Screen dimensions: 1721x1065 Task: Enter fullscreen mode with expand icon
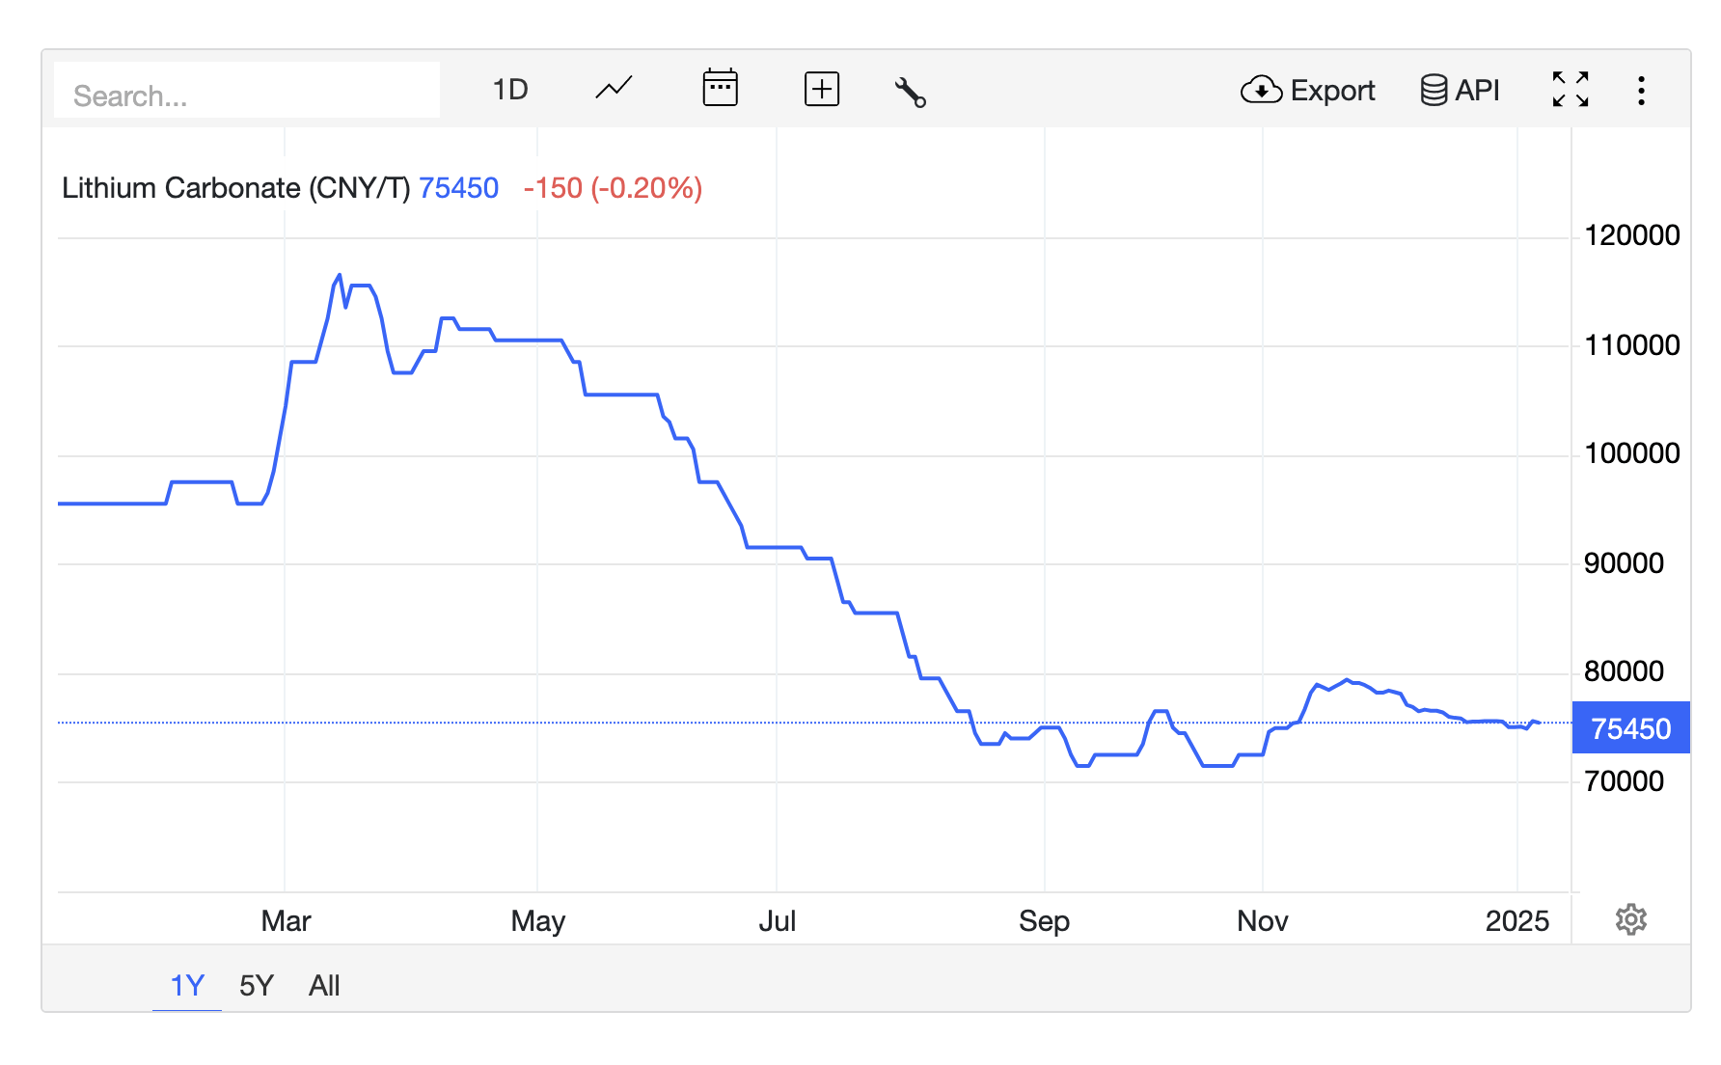coord(1571,89)
